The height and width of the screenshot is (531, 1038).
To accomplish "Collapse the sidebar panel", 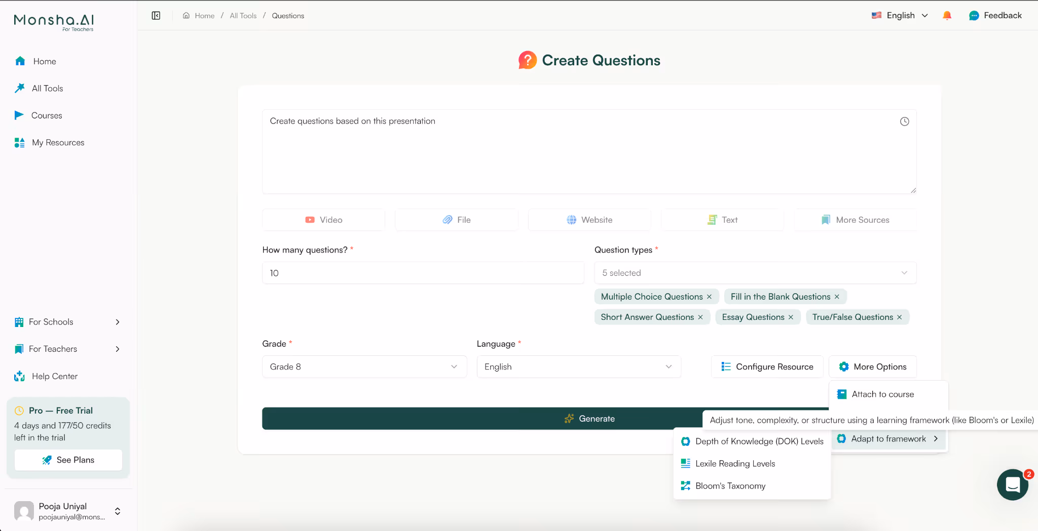I will 156,15.
